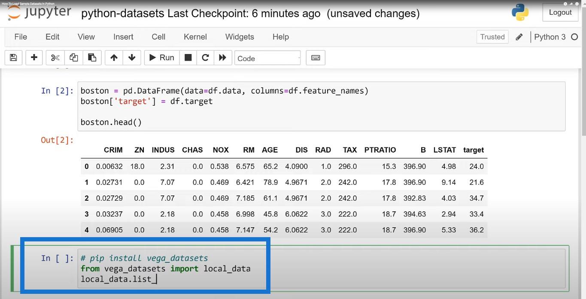This screenshot has width=586, height=299.
Task: Click into the In [2] code cell
Action: [x=321, y=107]
